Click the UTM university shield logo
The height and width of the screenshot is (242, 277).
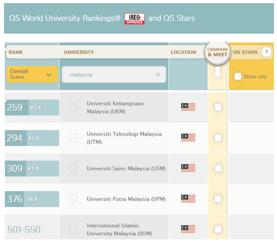pyautogui.click(x=73, y=138)
